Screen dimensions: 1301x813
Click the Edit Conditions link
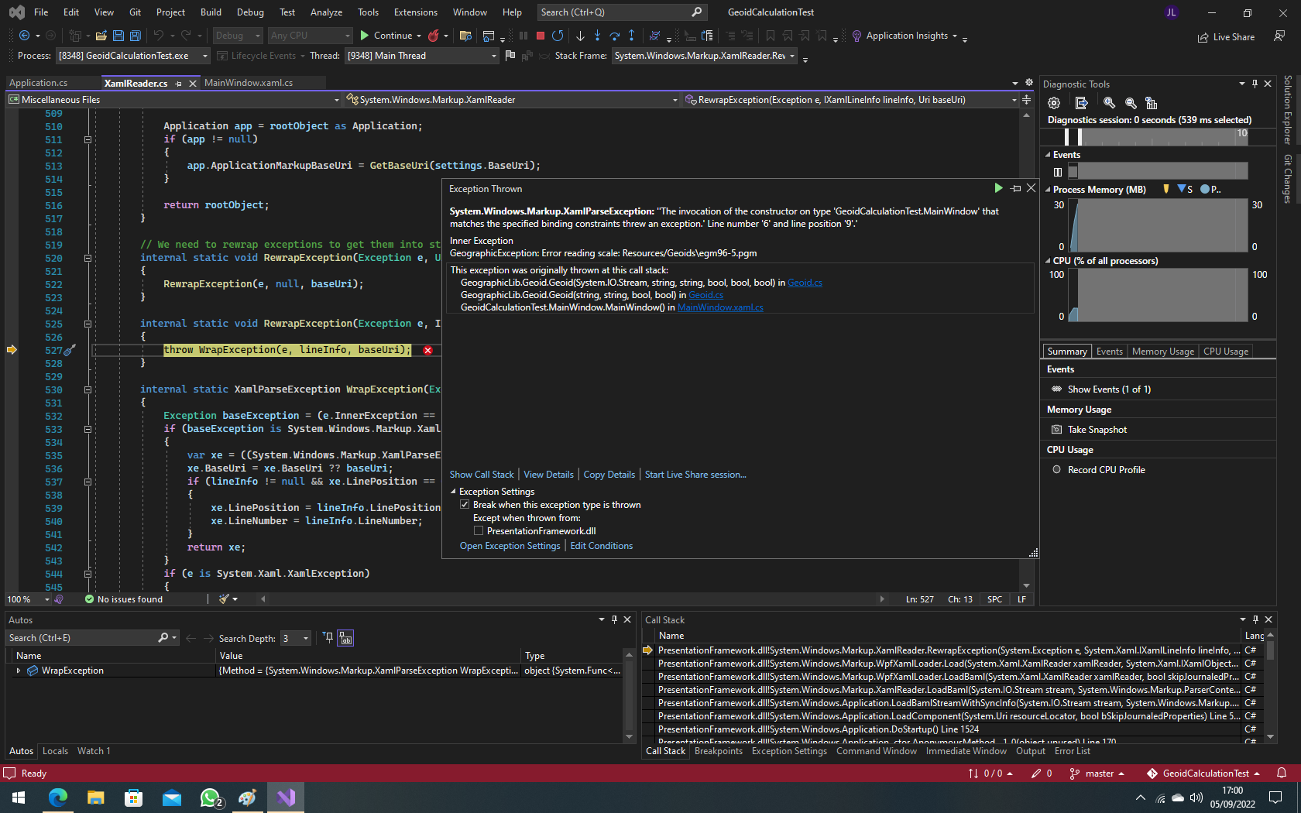pyautogui.click(x=602, y=546)
